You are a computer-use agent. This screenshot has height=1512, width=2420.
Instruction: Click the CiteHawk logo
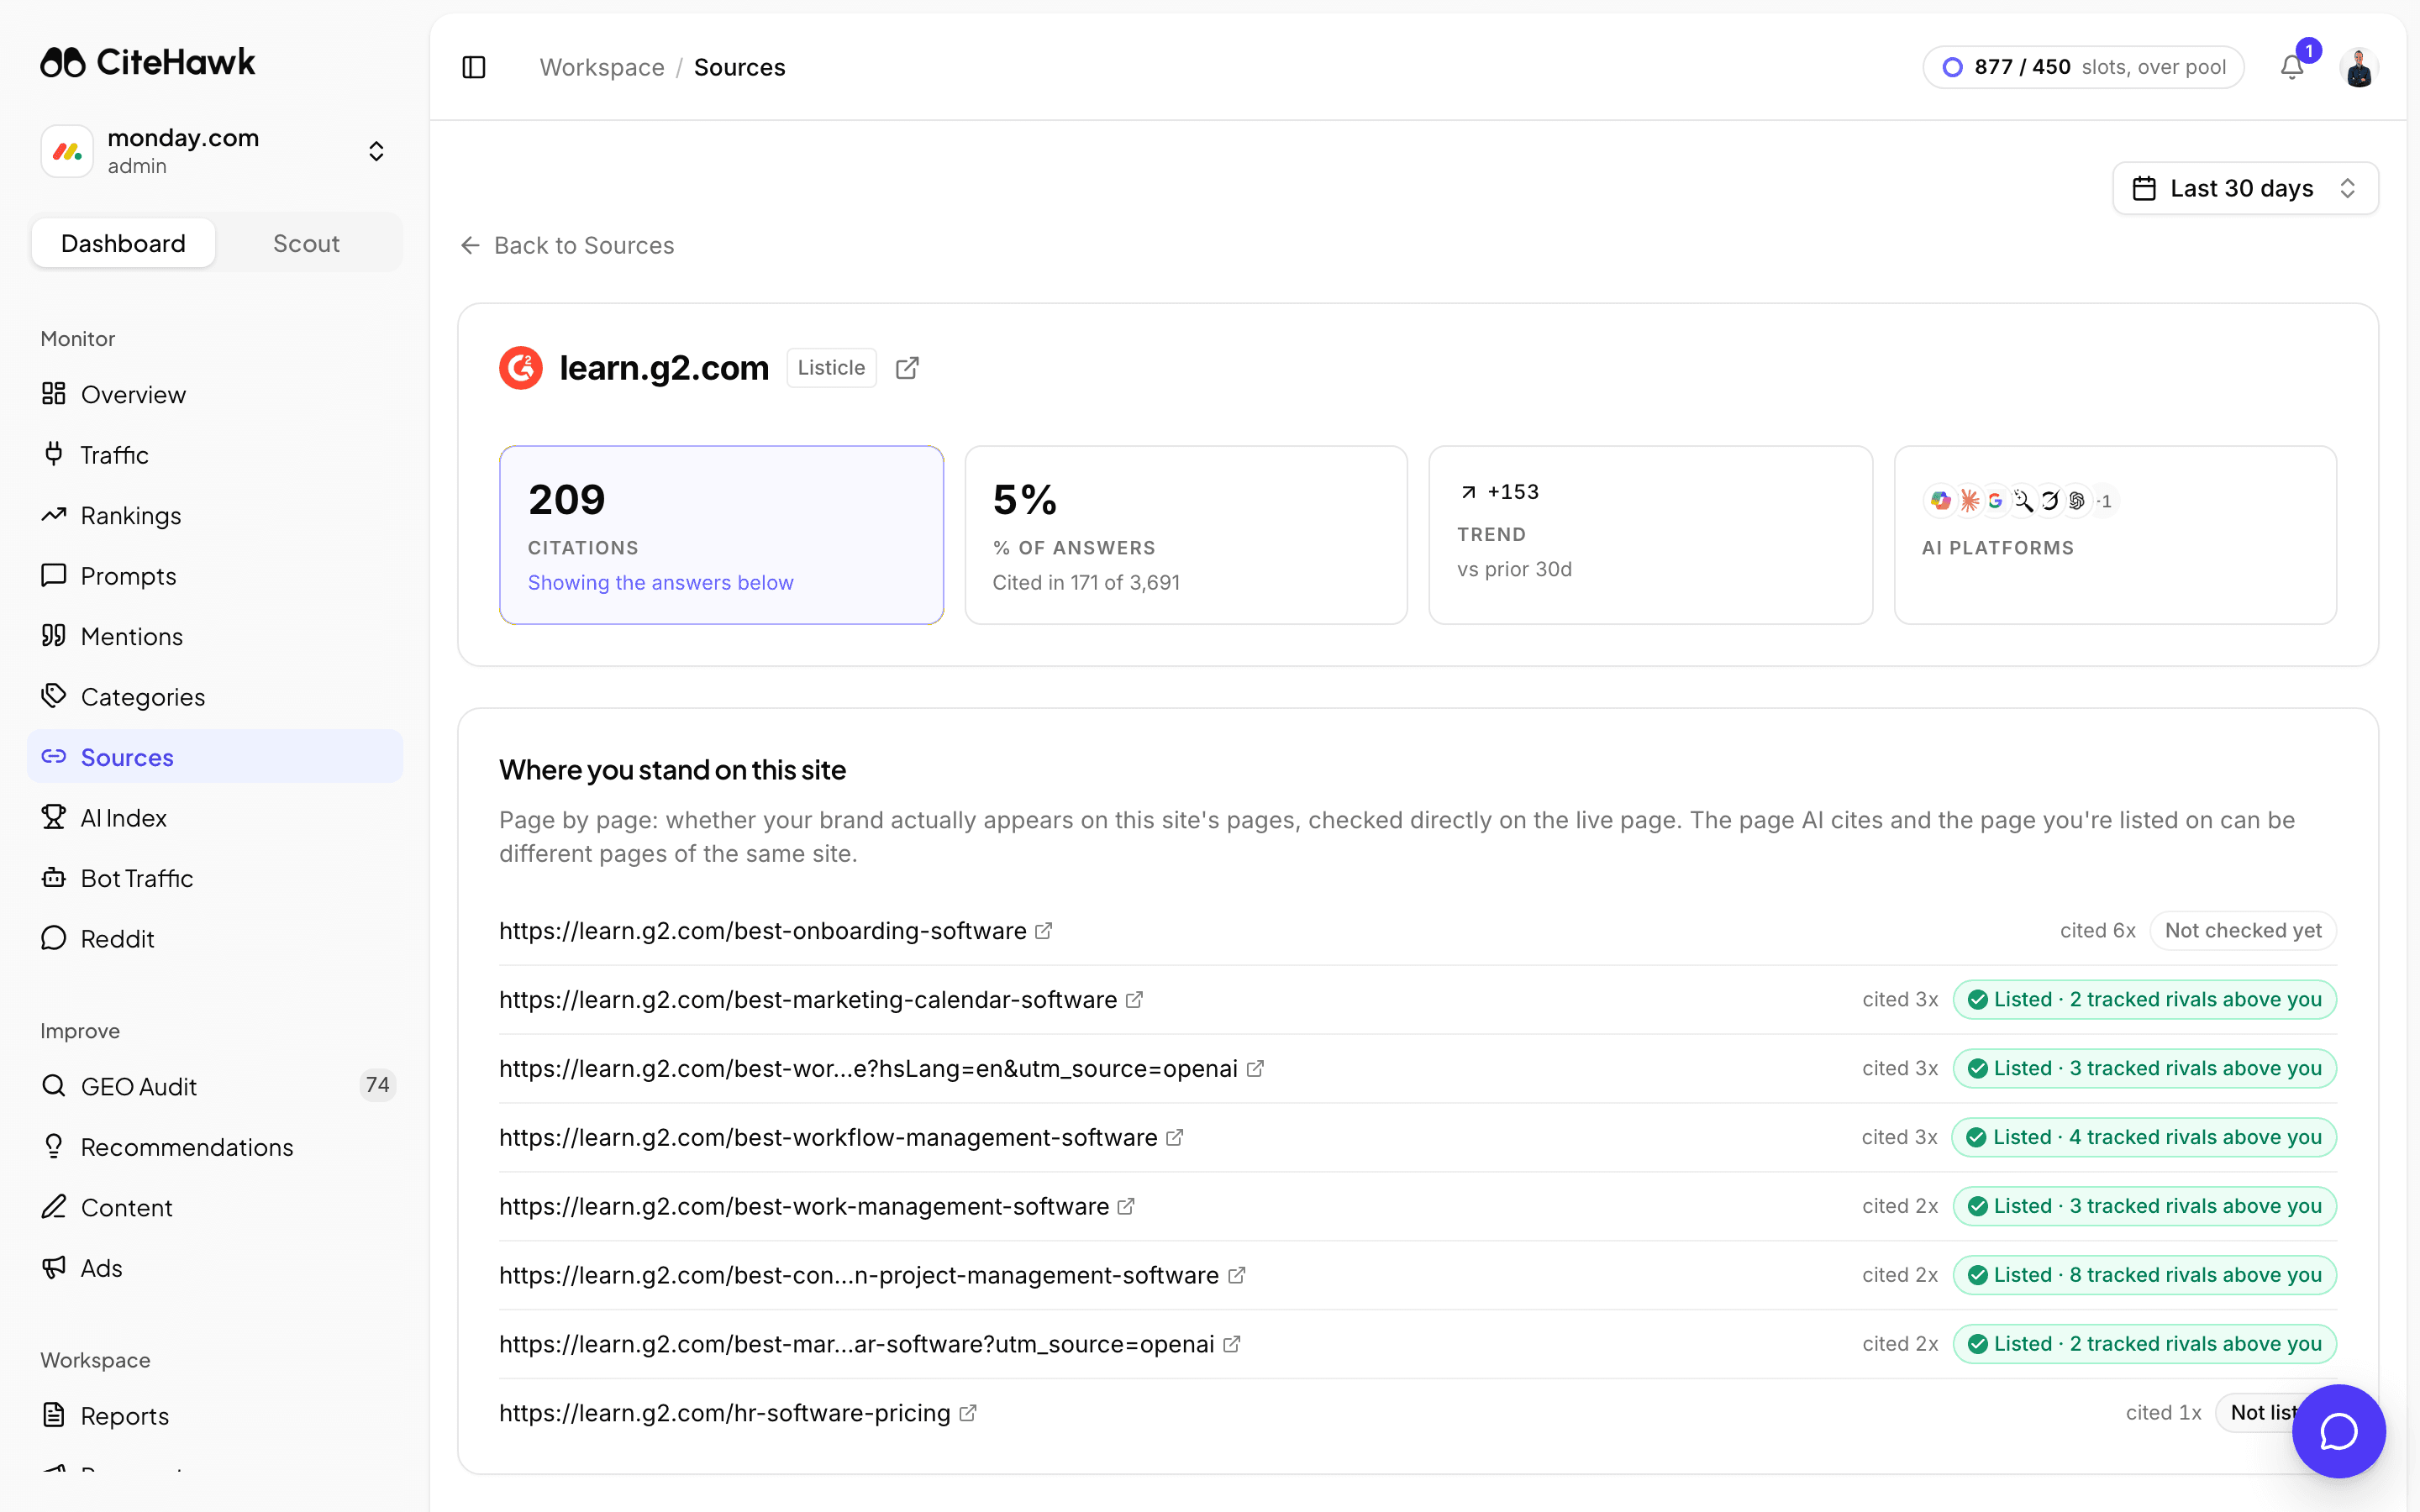click(148, 62)
